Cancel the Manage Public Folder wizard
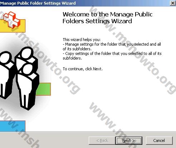176x148 pixels. (x=159, y=141)
